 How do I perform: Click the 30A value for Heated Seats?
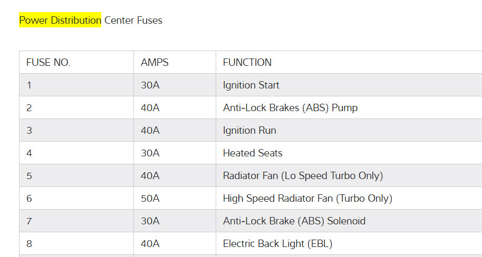pos(150,153)
